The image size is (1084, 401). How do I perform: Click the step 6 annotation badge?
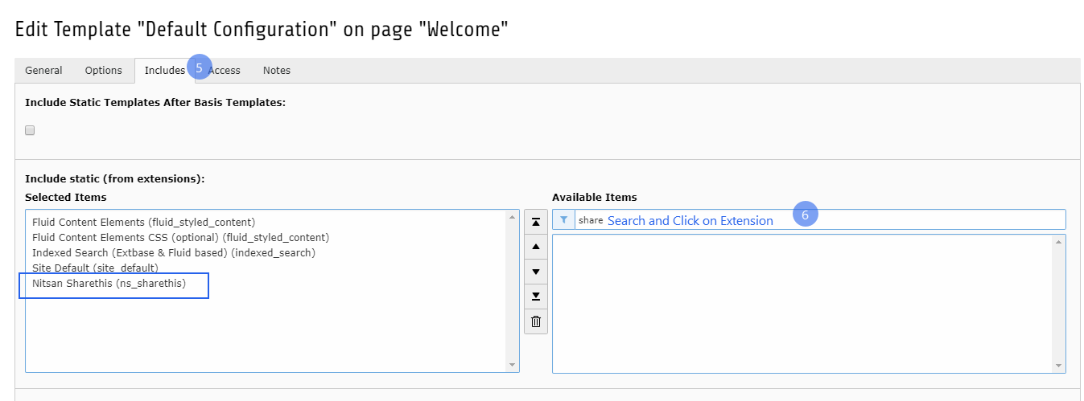click(x=805, y=215)
